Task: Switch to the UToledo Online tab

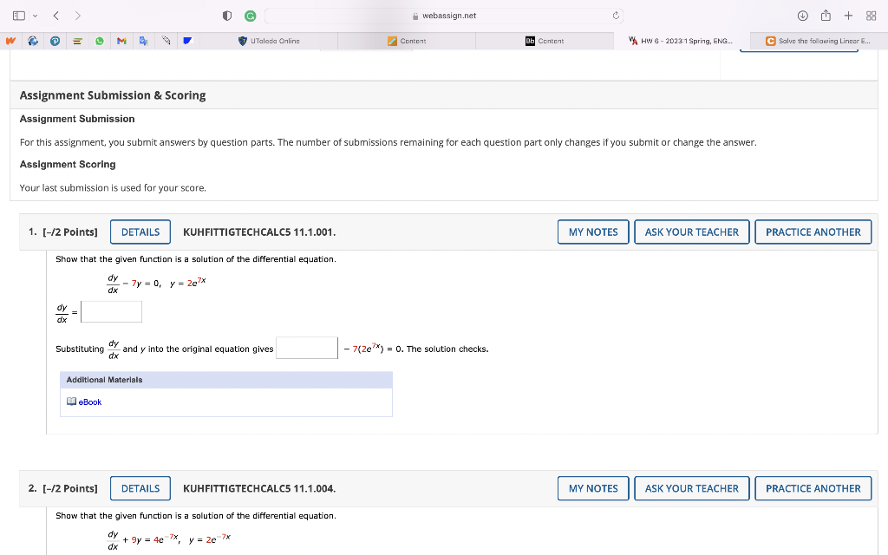Action: pos(275,40)
